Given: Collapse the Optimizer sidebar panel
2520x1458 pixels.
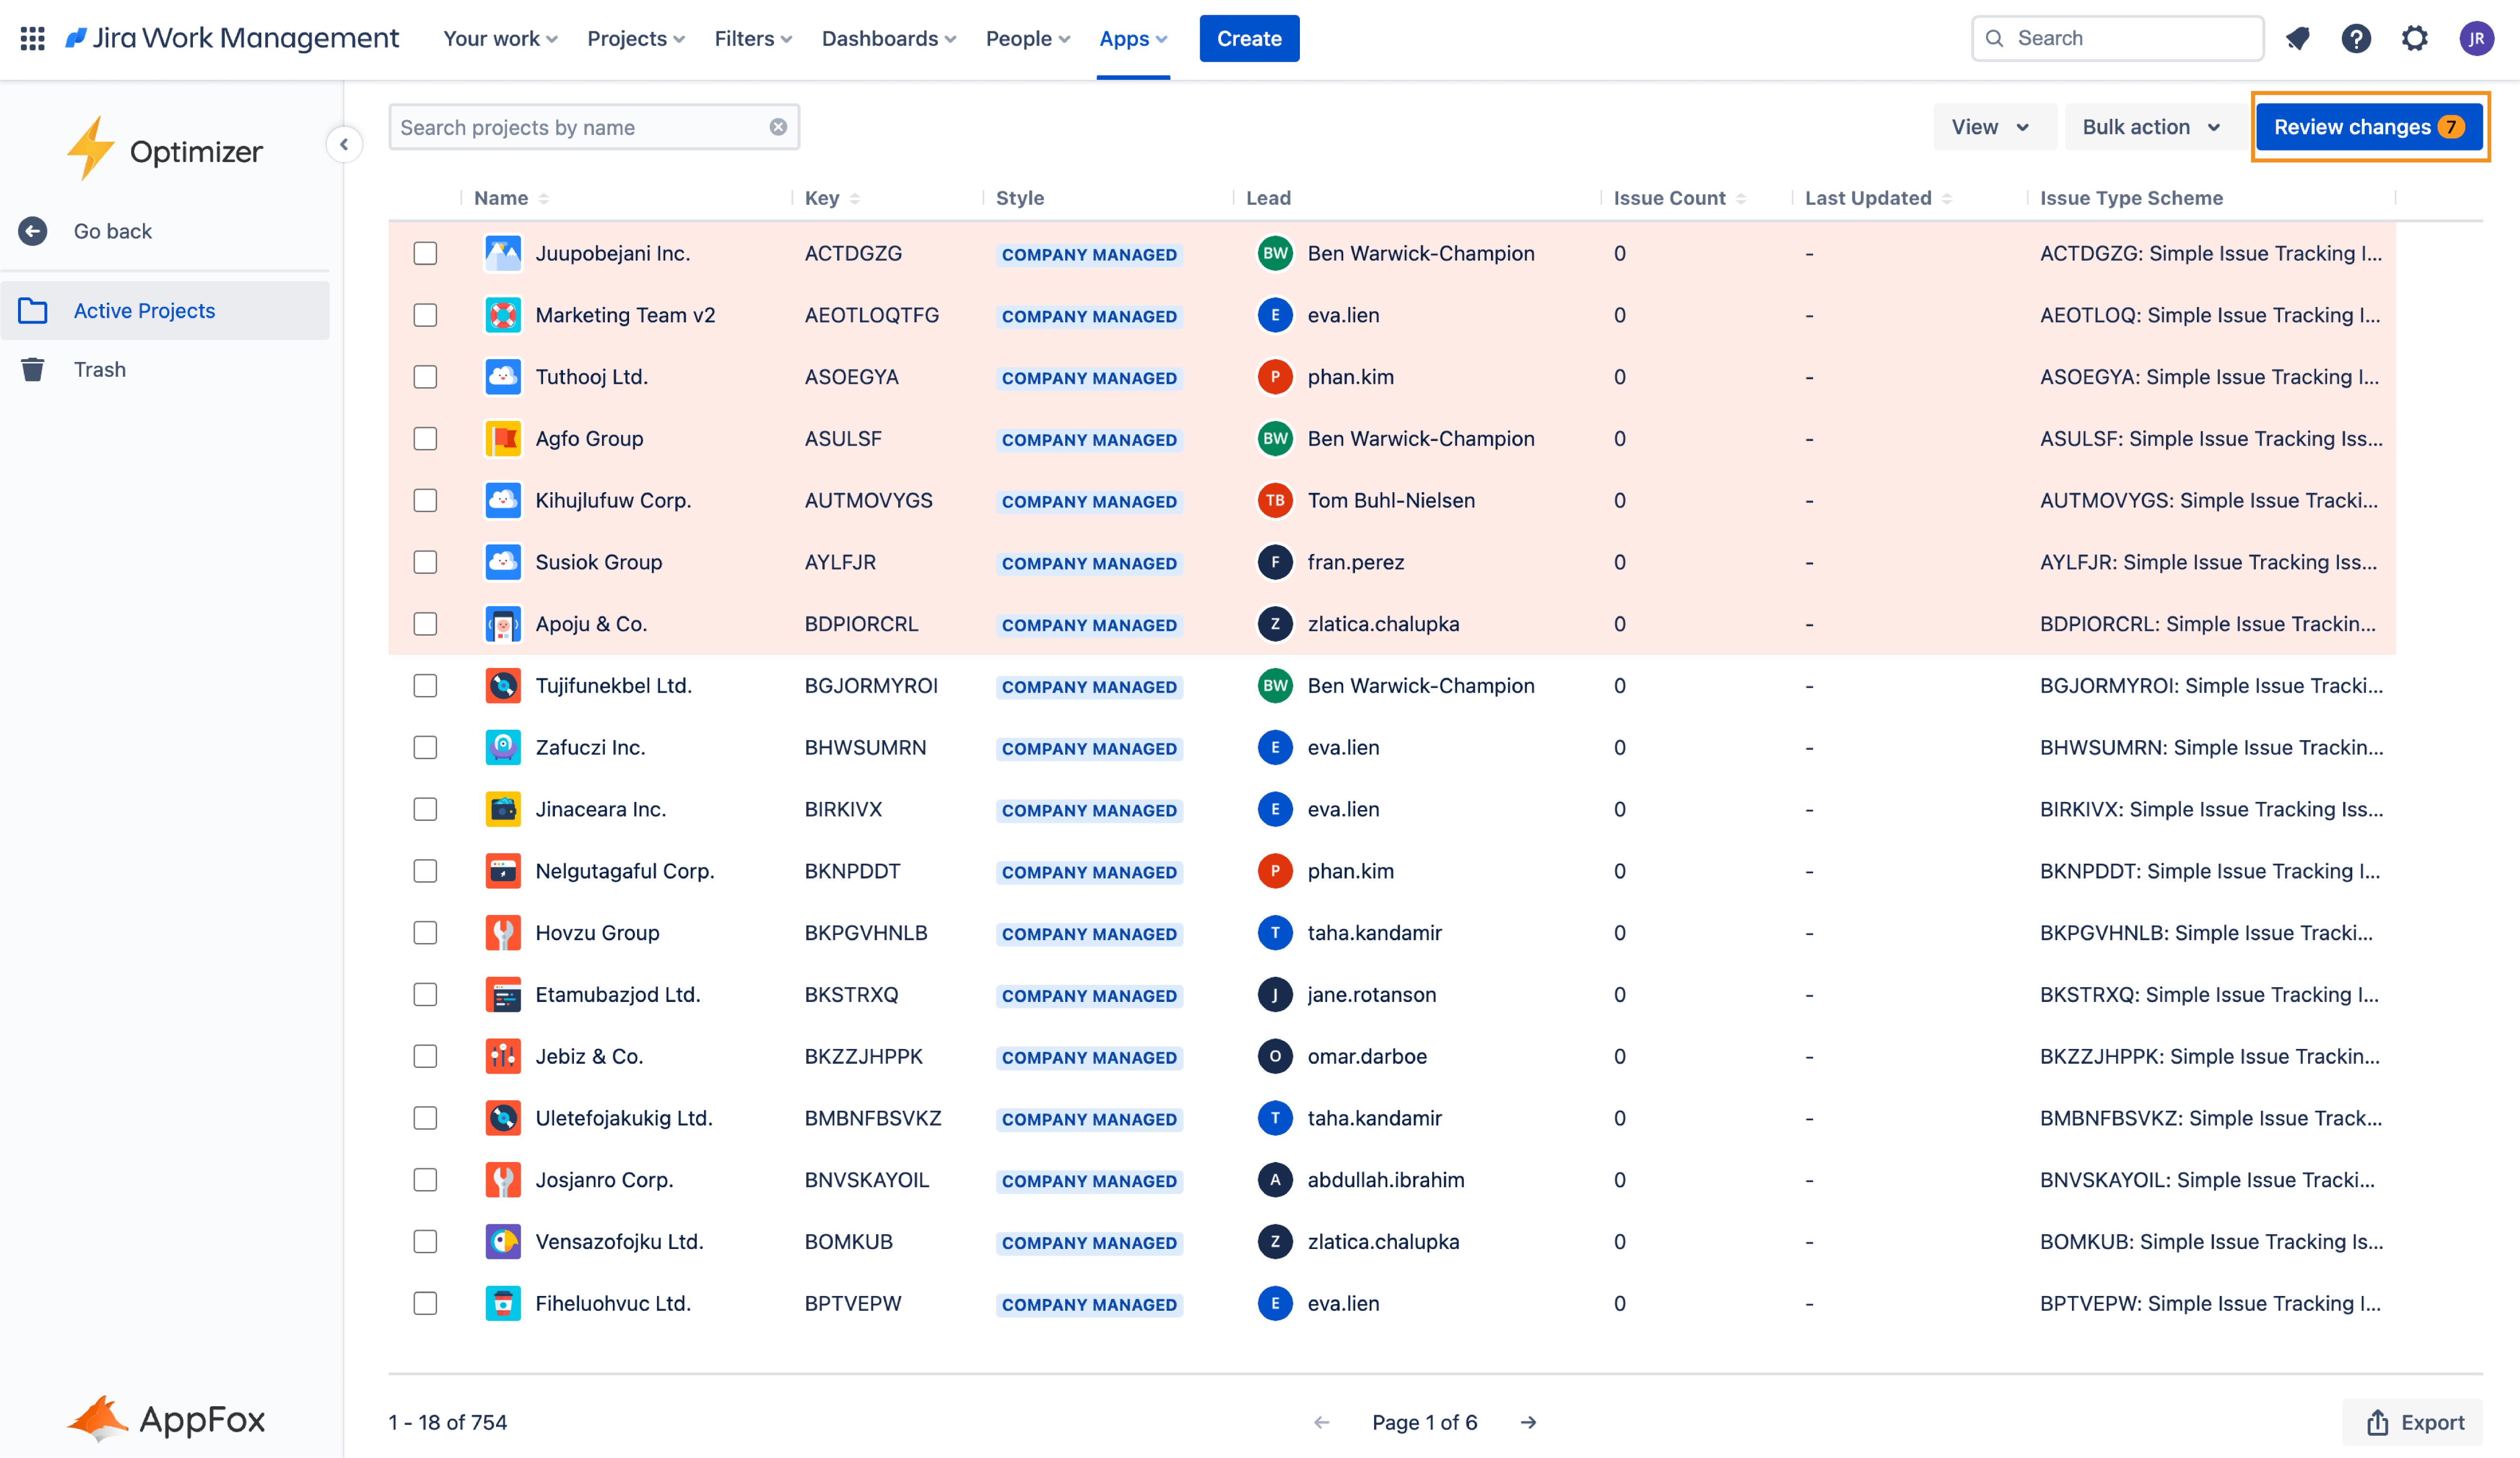Looking at the screenshot, I should (x=344, y=144).
